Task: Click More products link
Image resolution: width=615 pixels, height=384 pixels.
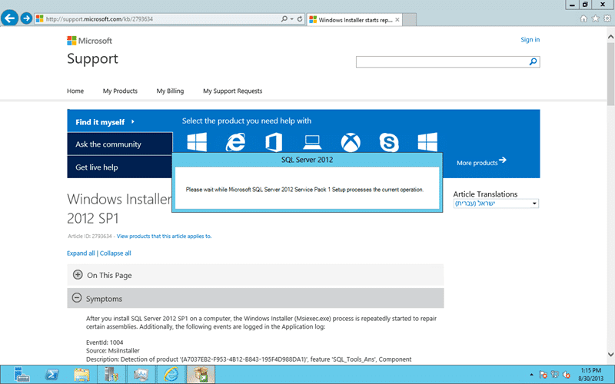Action: (481, 162)
